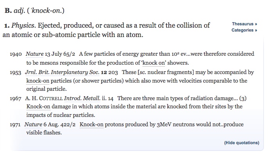Click dotted-underlined 'knock on' in 1940 quotation
The image size is (272, 159).
(154, 63)
